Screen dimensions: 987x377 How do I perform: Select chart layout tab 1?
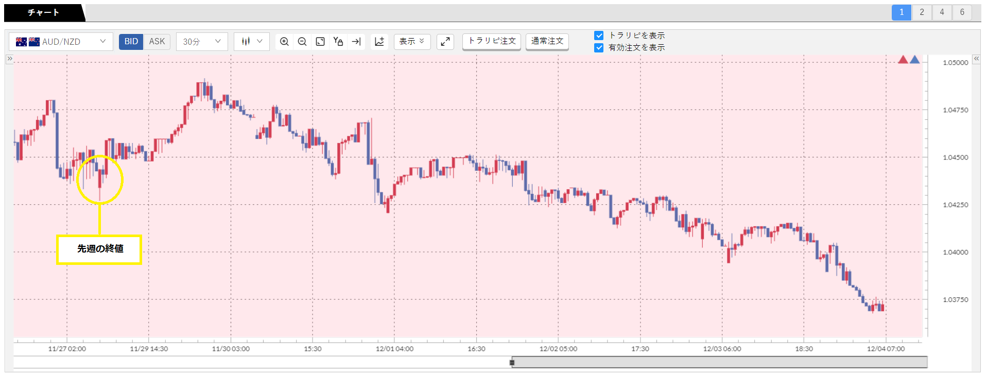(902, 12)
